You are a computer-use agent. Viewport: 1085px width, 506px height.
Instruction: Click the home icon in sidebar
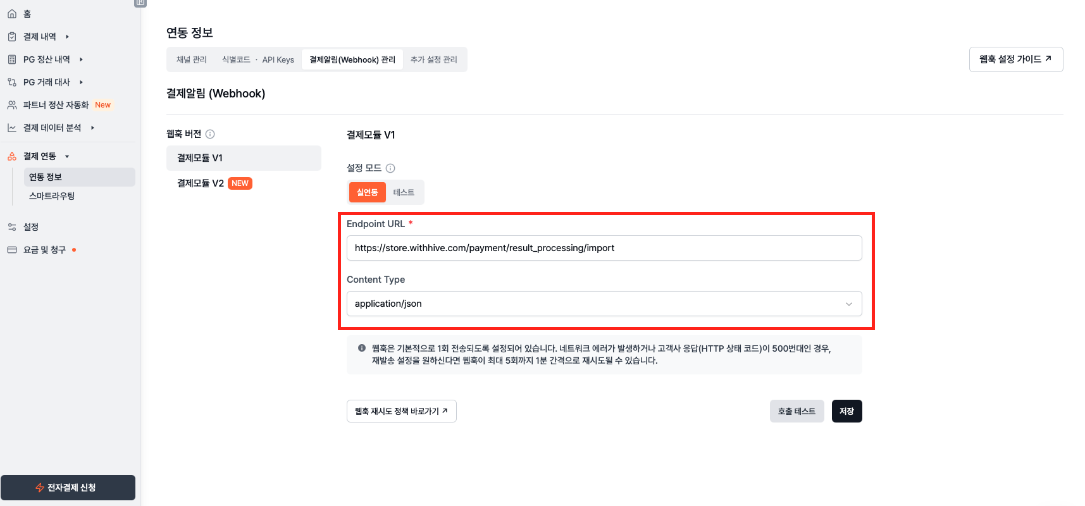coord(12,14)
